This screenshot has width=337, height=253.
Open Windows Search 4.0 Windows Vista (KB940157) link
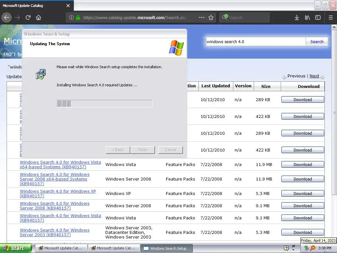[60, 218]
